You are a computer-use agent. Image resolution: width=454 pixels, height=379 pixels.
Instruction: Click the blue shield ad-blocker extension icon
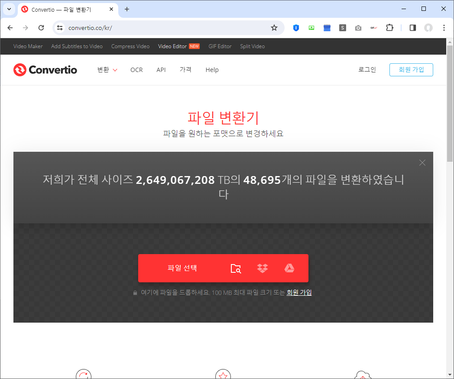296,27
